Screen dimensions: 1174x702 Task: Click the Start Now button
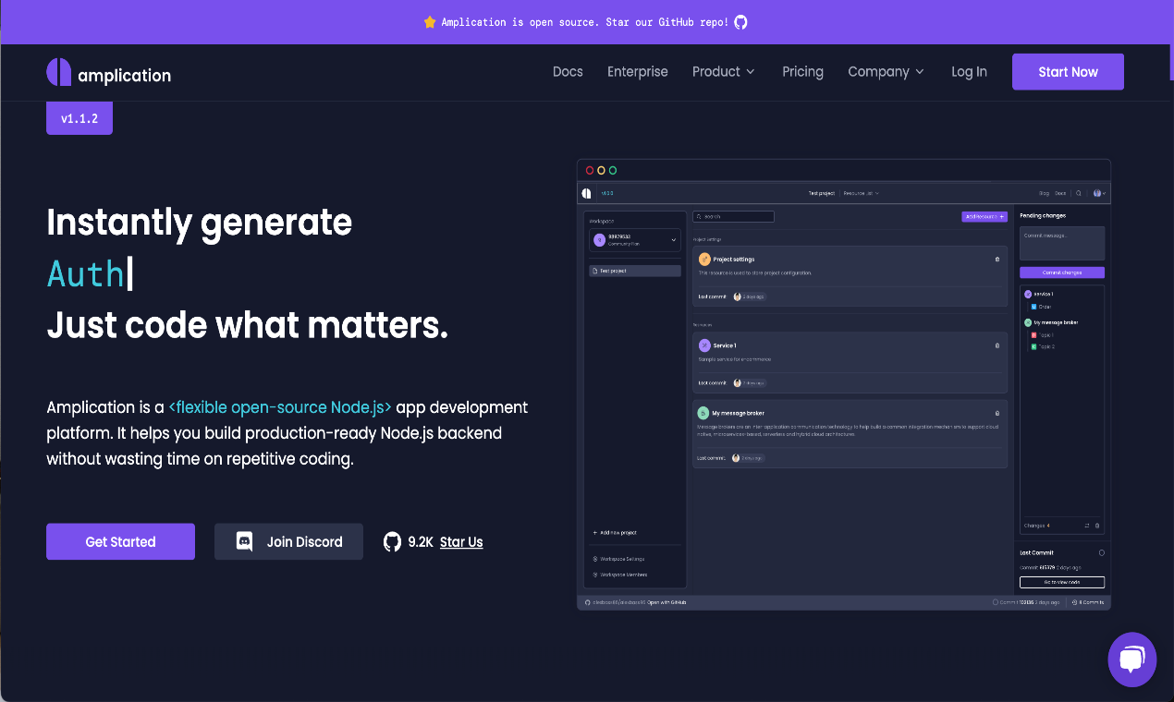1068,71
